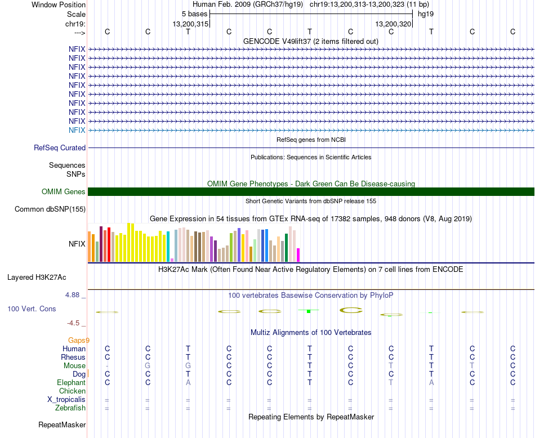This screenshot has width=535, height=438.
Task: Click the strand direction arrow '--->' label
Action: 80,33
